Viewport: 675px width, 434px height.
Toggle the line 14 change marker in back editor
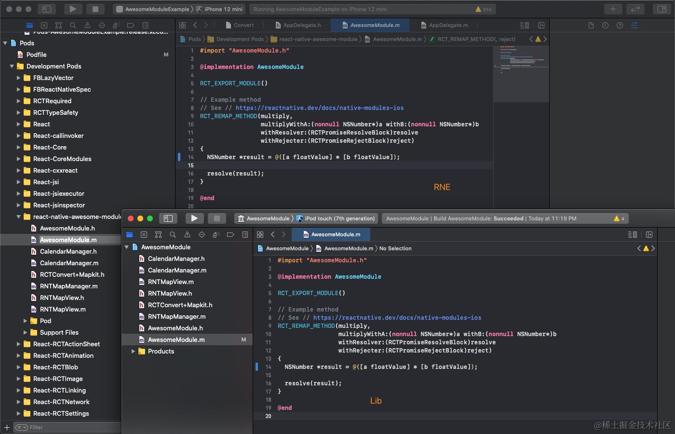[179, 157]
